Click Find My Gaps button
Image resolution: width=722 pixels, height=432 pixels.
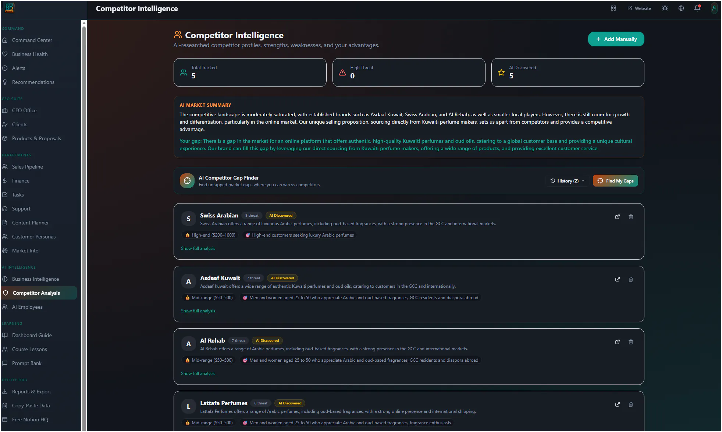pyautogui.click(x=615, y=181)
